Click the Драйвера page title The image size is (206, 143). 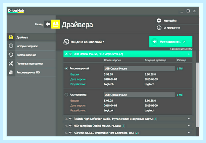pos(77,25)
